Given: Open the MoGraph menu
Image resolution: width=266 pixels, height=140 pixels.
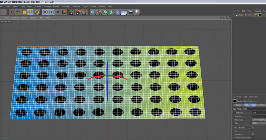Looking at the screenshot, I should pos(65,6).
